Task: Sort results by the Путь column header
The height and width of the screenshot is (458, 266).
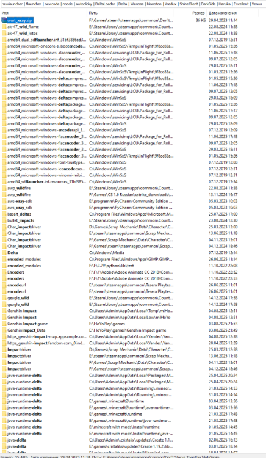Action: tap(131, 13)
